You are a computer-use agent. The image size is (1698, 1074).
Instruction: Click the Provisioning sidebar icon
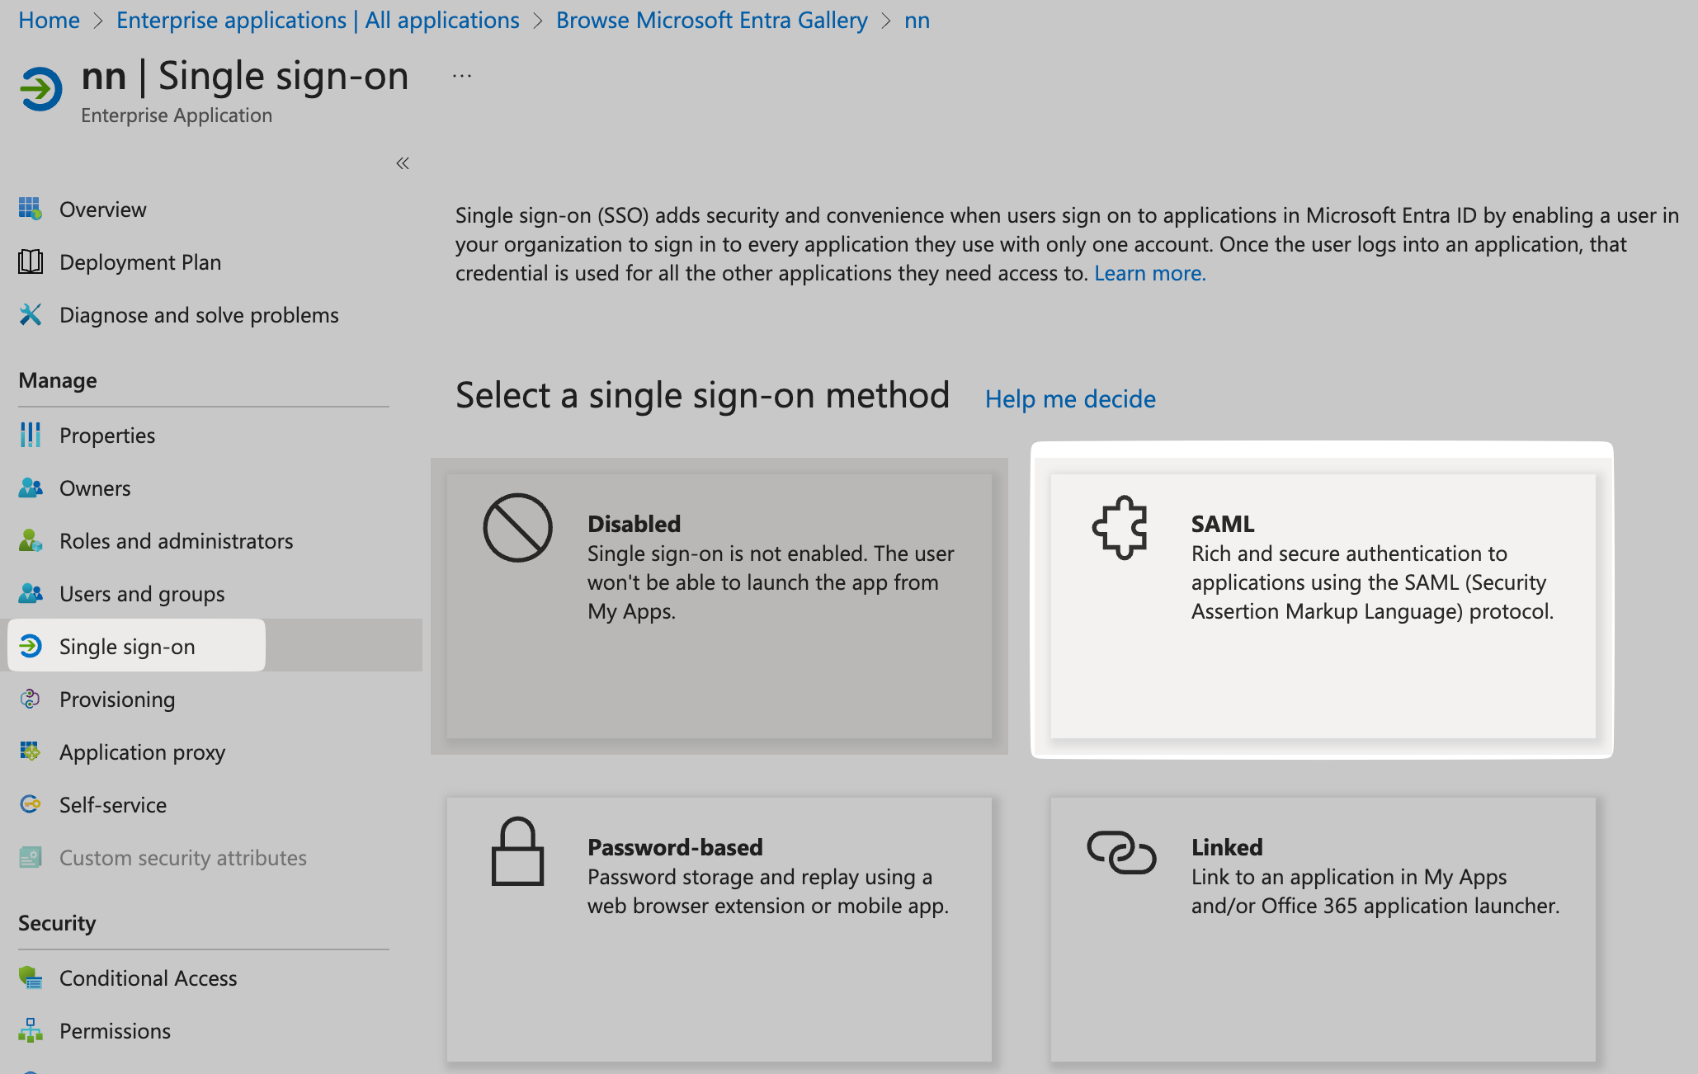[30, 698]
